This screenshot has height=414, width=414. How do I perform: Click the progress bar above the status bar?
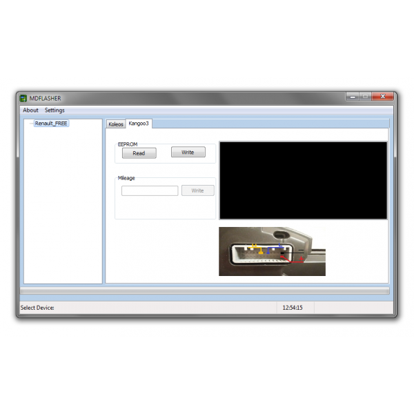[x=205, y=291]
